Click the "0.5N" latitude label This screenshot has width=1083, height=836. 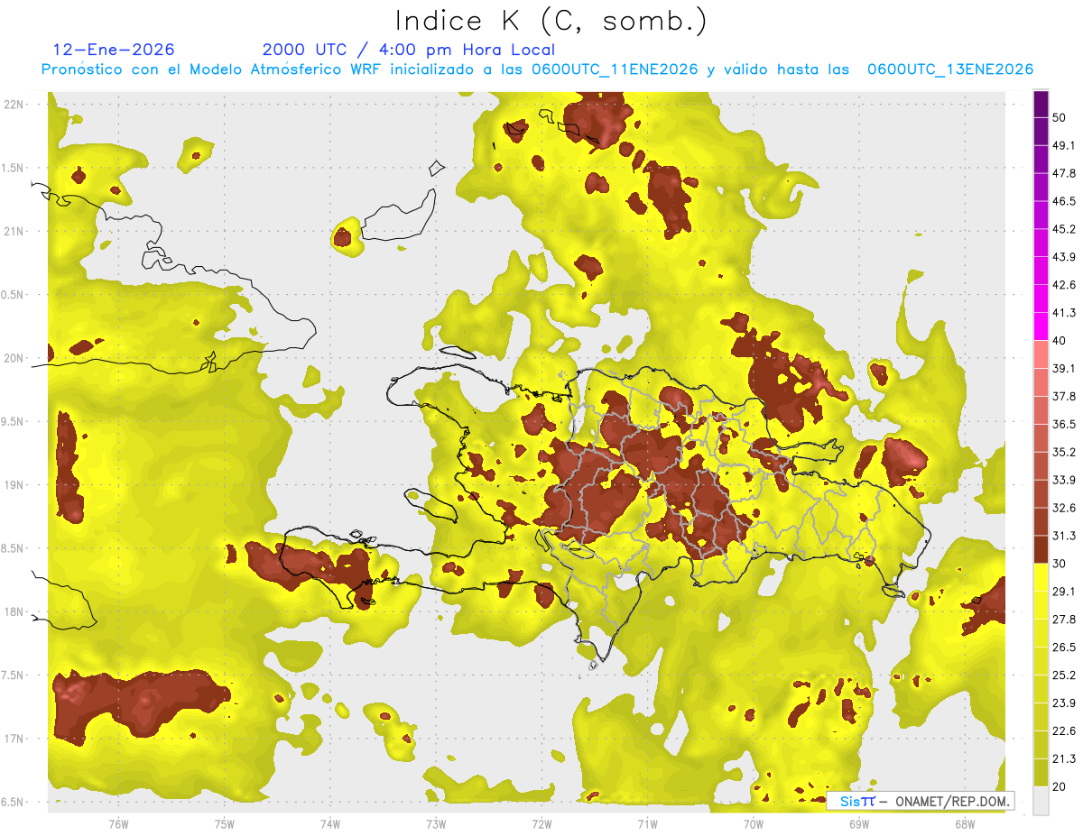tap(12, 295)
